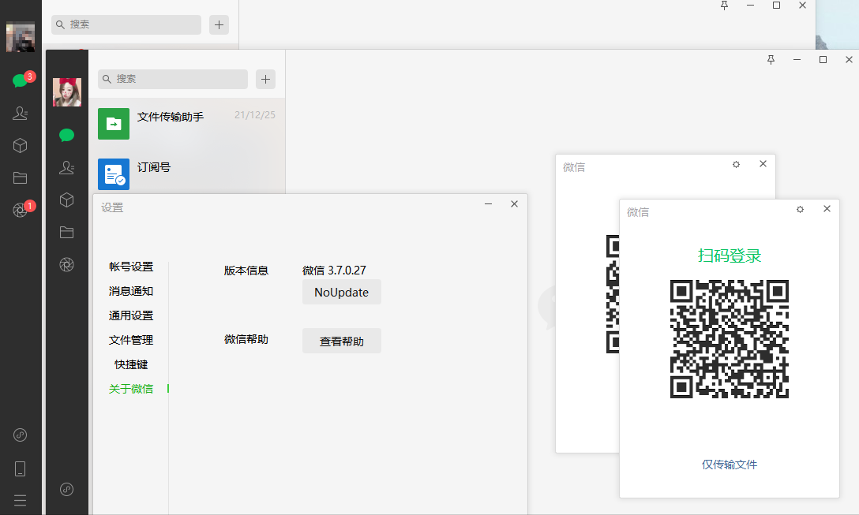The image size is (859, 515).
Task: Open the Mini Programs compass icon
Action: tap(20, 435)
